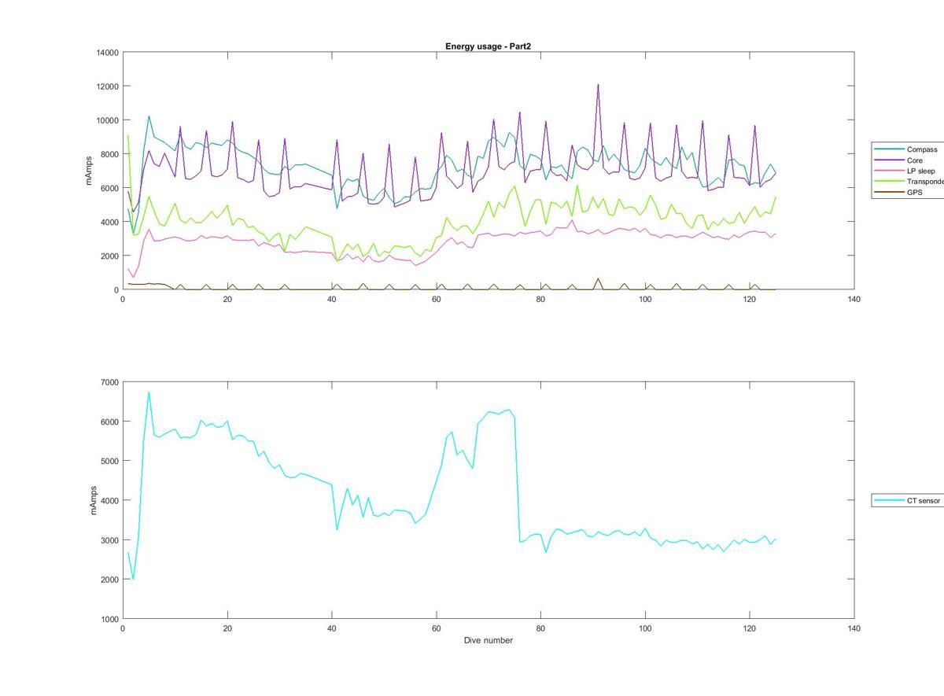Viewport: 944px width, 696px height.
Task: Select the 100 x-axis tick under the energy usage chart
Action: pyautogui.click(x=645, y=299)
